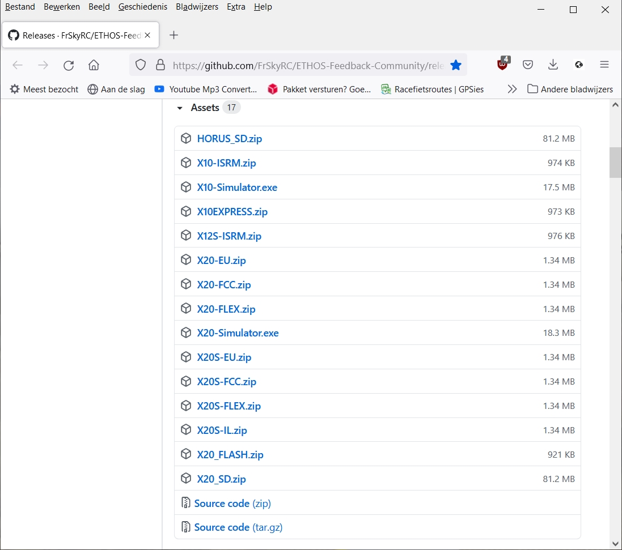This screenshot has height=550, width=622.
Task: Show more bookmarks via chevron
Action: 512,89
